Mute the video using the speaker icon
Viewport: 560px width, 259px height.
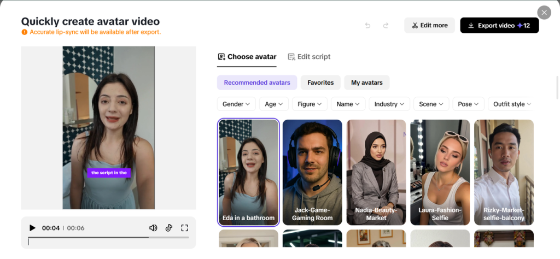tap(153, 228)
